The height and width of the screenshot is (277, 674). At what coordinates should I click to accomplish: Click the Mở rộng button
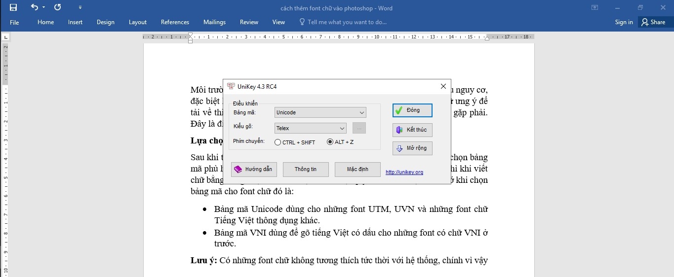click(x=412, y=148)
